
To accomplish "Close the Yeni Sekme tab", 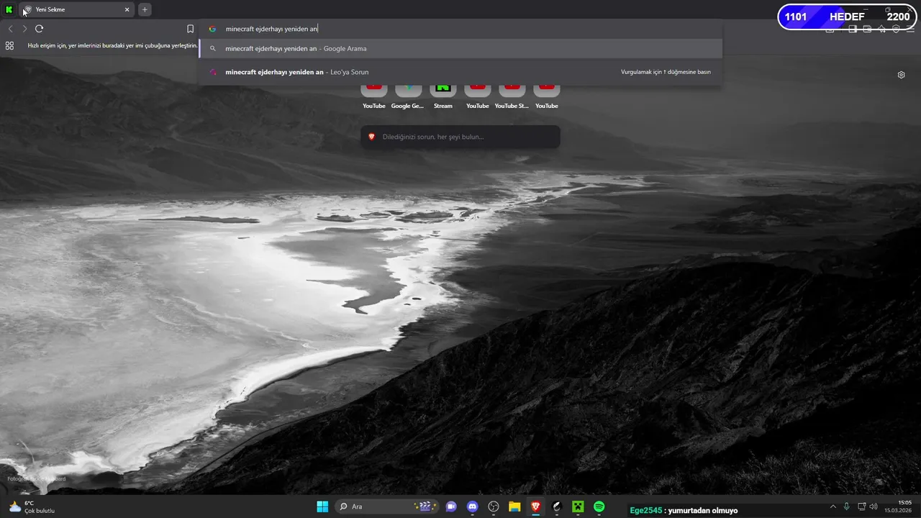I will point(127,9).
